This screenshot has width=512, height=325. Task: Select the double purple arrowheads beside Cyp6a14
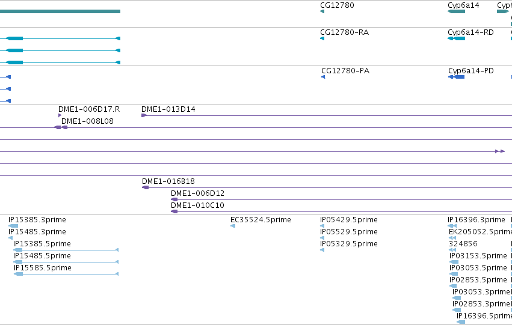[x=500, y=151]
